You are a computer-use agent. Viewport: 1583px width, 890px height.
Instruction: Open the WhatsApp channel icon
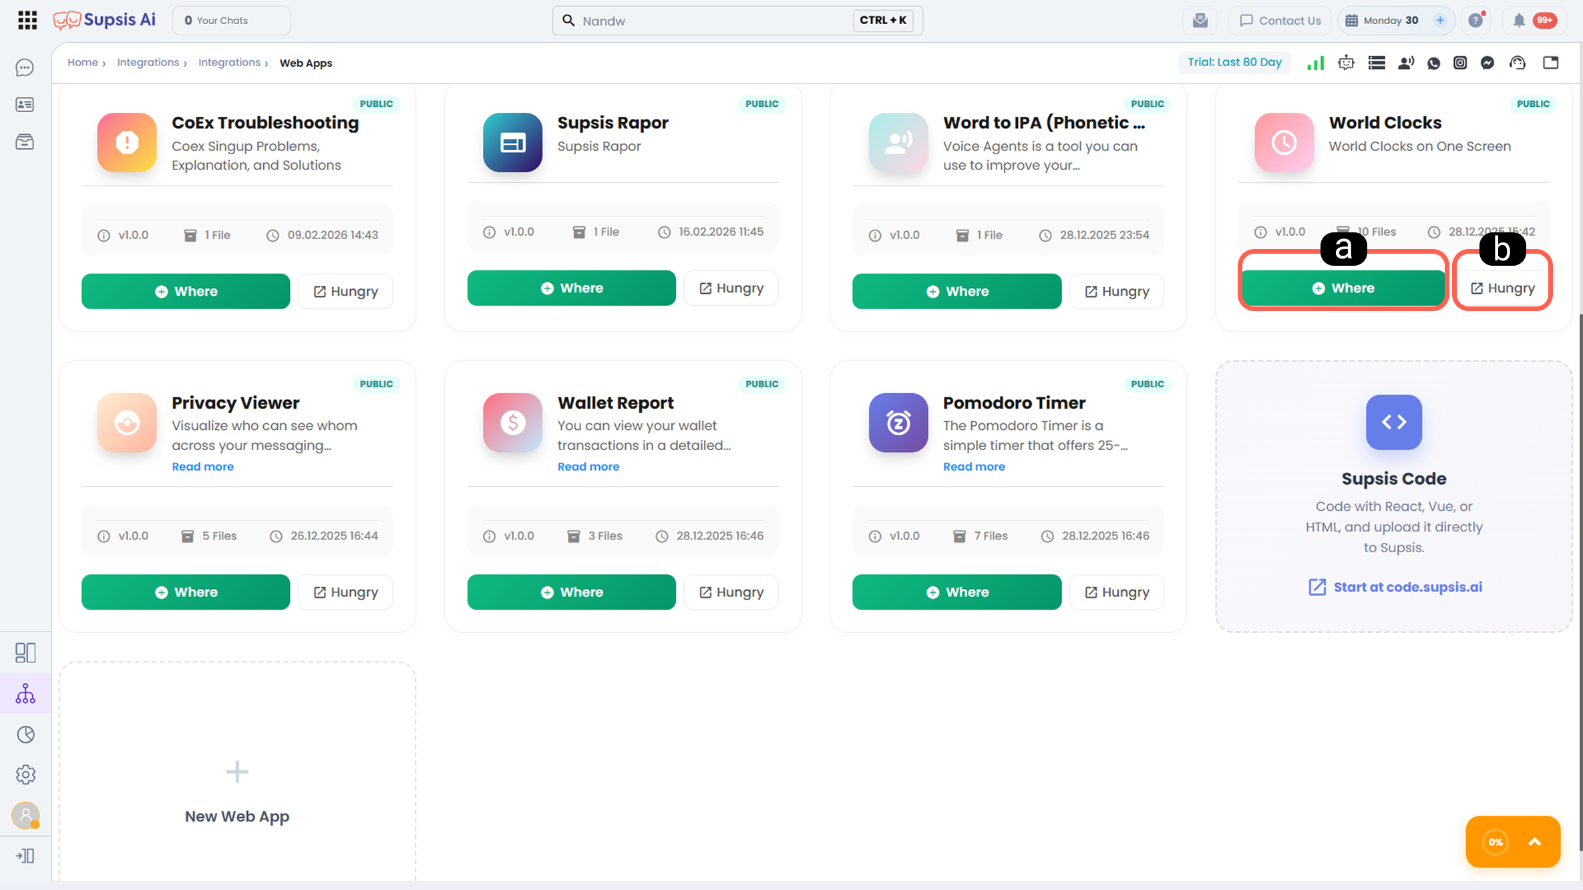1433,63
